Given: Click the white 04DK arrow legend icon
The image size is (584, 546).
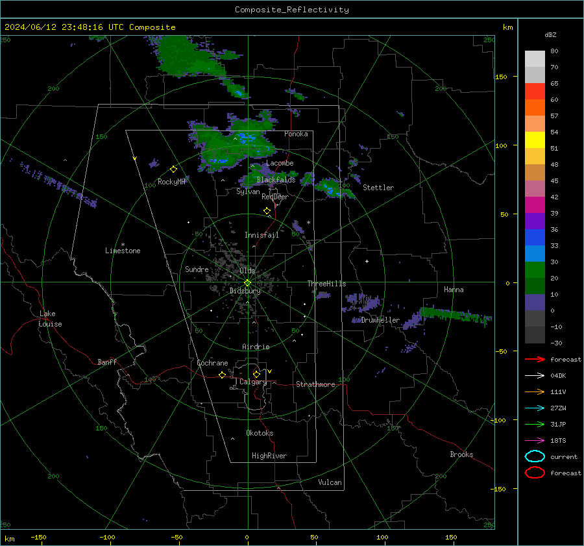Looking at the screenshot, I should tap(535, 376).
